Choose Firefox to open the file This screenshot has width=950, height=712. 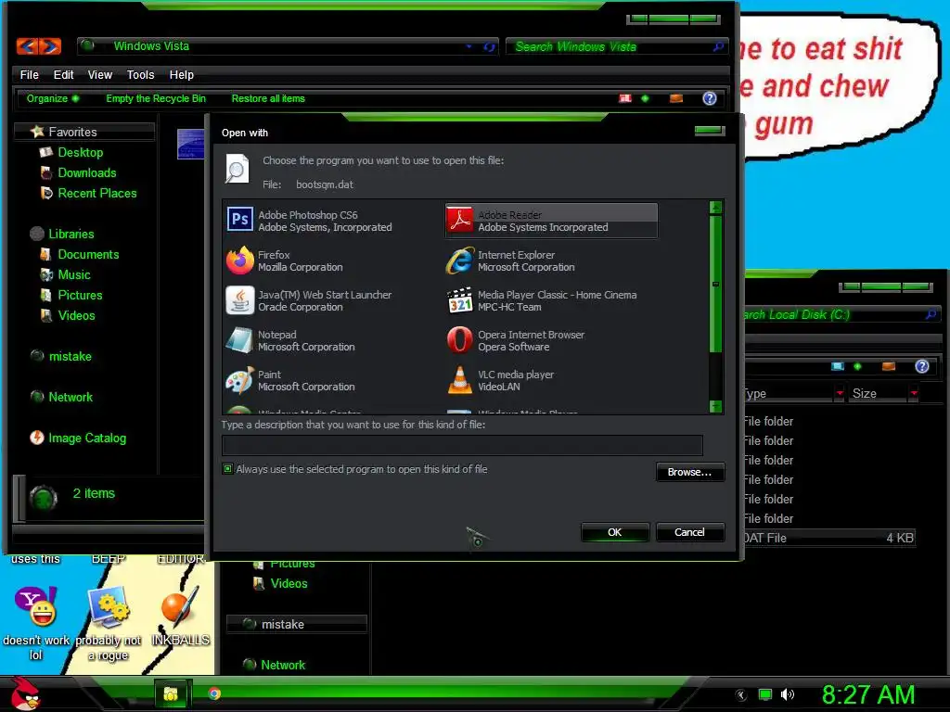pos(331,261)
